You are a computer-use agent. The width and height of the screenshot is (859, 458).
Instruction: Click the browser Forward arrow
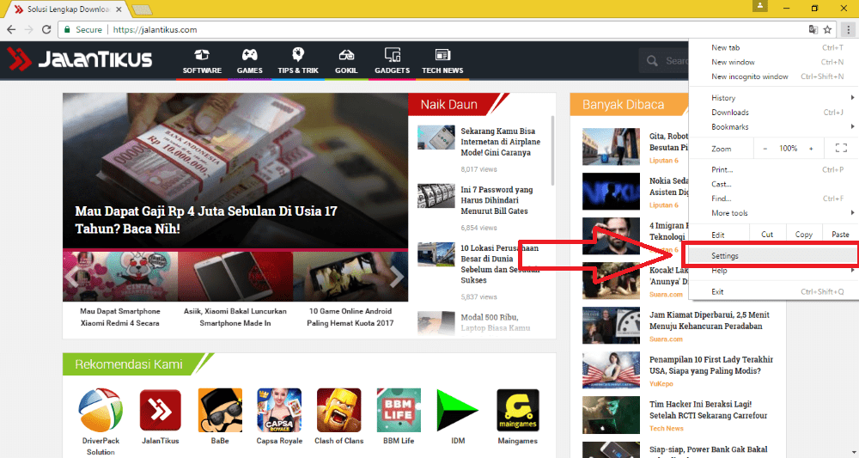pos(29,29)
